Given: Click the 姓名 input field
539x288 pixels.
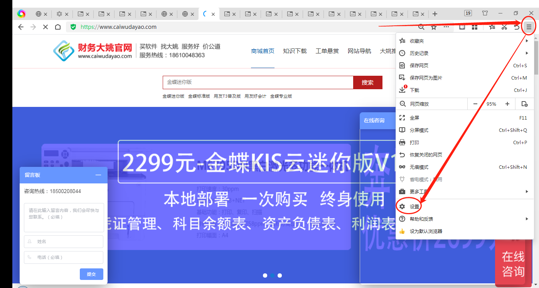Looking at the screenshot, I should [x=64, y=241].
